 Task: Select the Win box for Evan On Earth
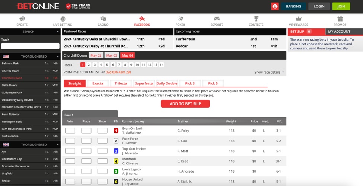click(70, 131)
